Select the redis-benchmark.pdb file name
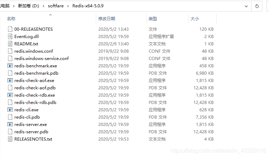The width and height of the screenshot is (269, 157). coord(36,73)
